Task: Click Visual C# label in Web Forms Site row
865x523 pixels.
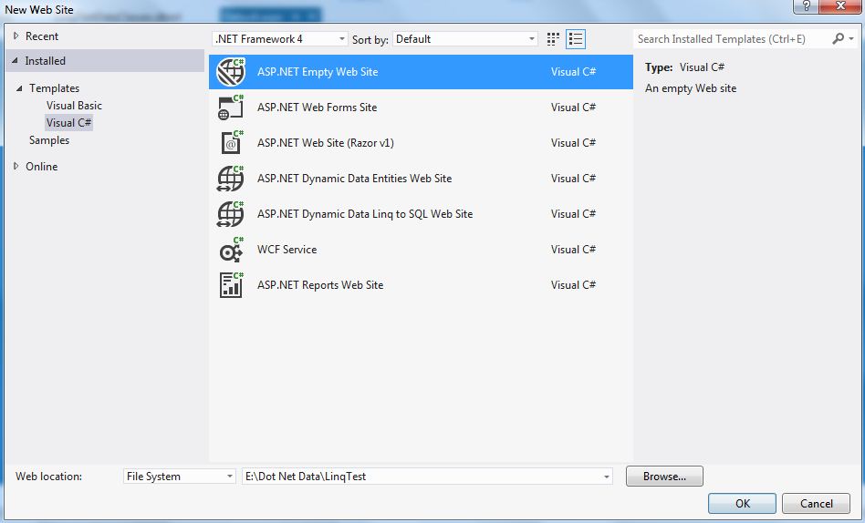Action: coord(573,108)
